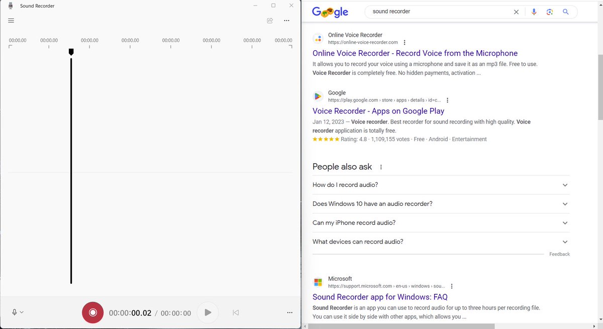Open Voice Recorder Apps on Google Play link

click(x=378, y=111)
